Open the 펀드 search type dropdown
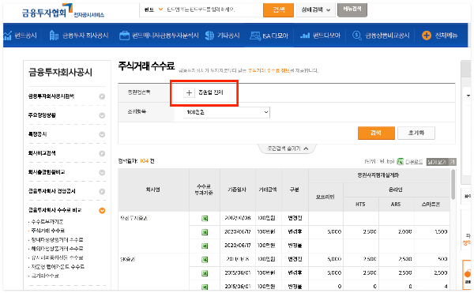 (153, 9)
